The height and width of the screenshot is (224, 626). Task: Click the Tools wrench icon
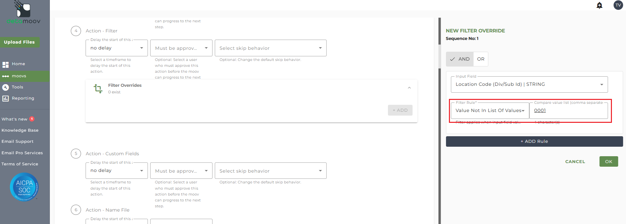coord(6,87)
